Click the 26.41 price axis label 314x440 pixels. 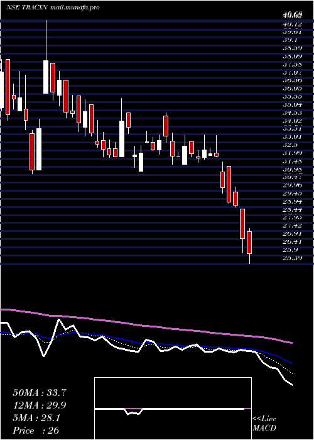tap(292, 242)
